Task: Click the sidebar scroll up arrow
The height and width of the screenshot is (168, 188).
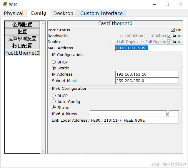Action: (43, 23)
